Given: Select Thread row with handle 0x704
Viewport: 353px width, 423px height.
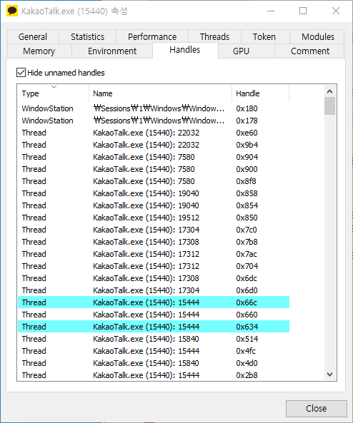Looking at the screenshot, I should click(x=154, y=266).
